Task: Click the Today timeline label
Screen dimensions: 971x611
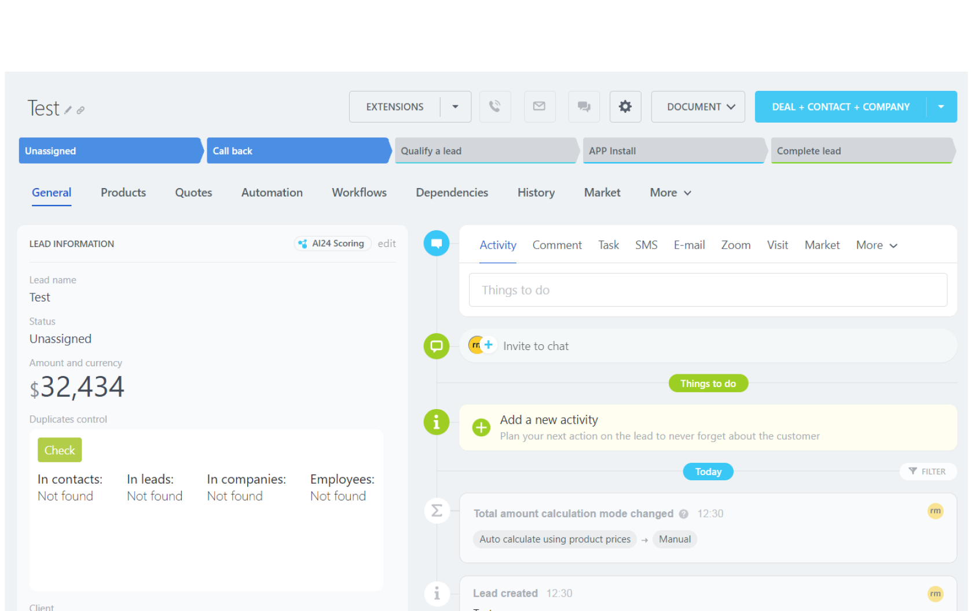Action: pyautogui.click(x=708, y=472)
